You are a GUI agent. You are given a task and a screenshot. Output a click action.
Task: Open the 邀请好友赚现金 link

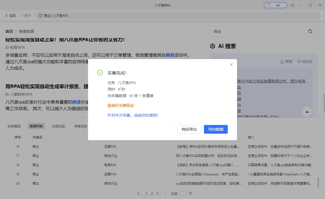point(121,105)
